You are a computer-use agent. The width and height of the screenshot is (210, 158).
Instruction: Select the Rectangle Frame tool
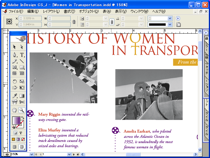point(15,67)
